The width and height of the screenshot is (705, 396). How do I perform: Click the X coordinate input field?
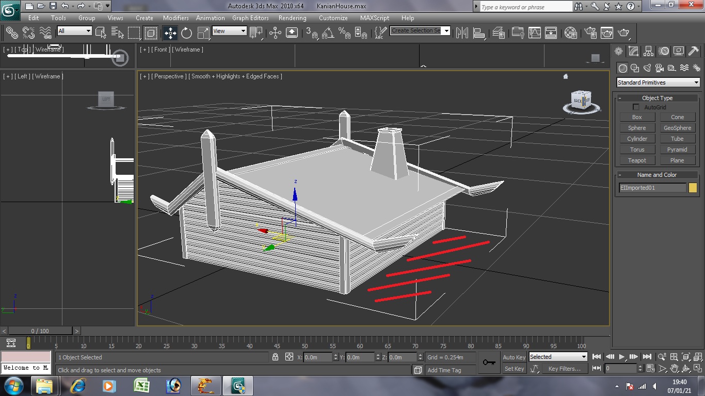(317, 357)
